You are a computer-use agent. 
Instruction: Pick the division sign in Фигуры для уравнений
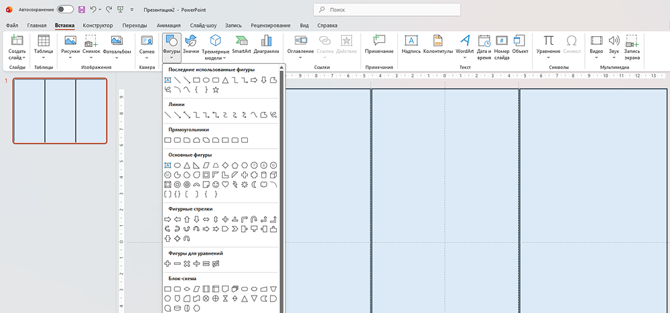[196, 264]
